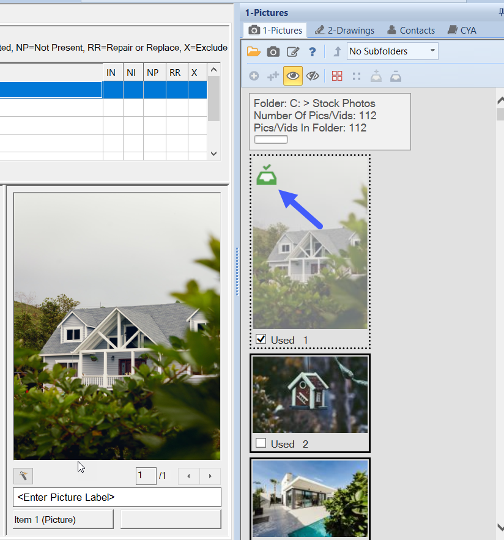Image resolution: width=504 pixels, height=540 pixels.
Task: Open the picture folder browser icon
Action: pos(254,52)
